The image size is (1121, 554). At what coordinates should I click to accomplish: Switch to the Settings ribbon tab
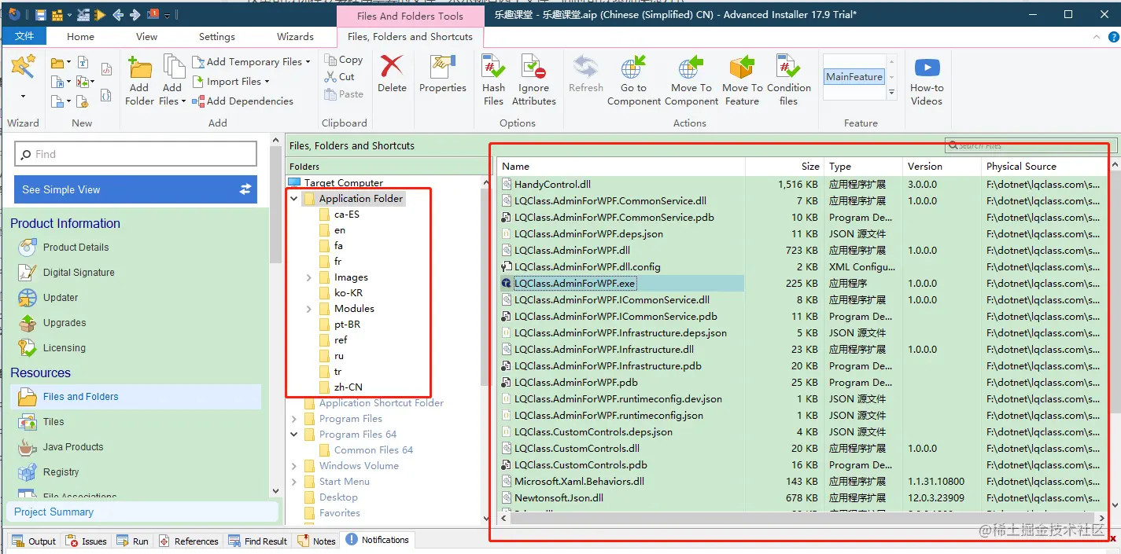[x=217, y=36]
